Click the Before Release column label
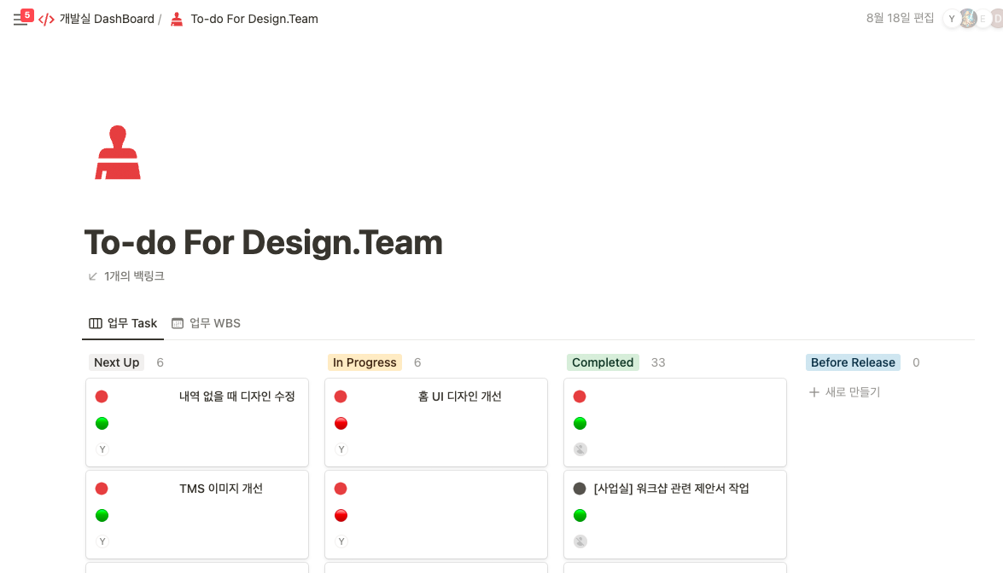1003x573 pixels. (x=853, y=362)
